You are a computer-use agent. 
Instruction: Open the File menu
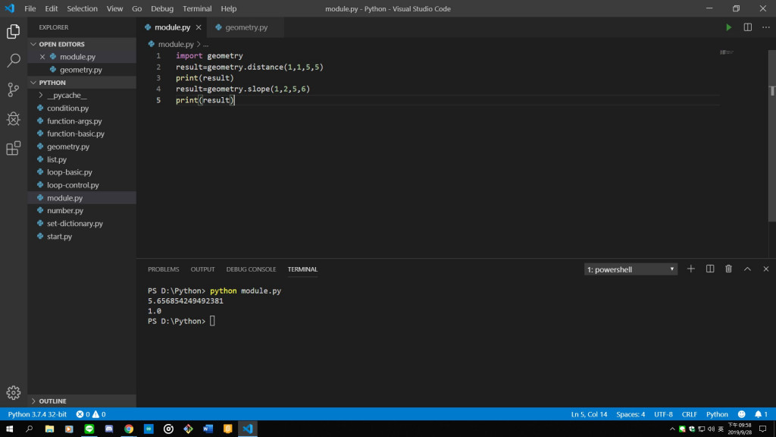30,8
